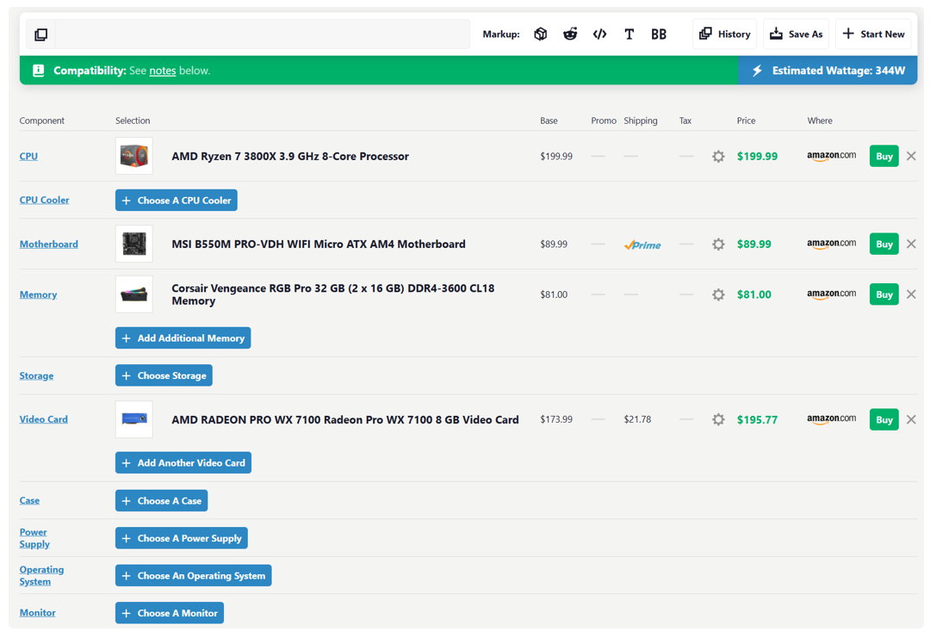The width and height of the screenshot is (930, 644).
Task: Open the Memory category link
Action: point(38,294)
